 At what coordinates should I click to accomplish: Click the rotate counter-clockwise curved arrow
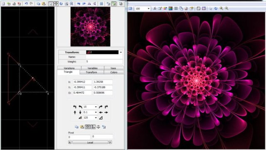80,107
